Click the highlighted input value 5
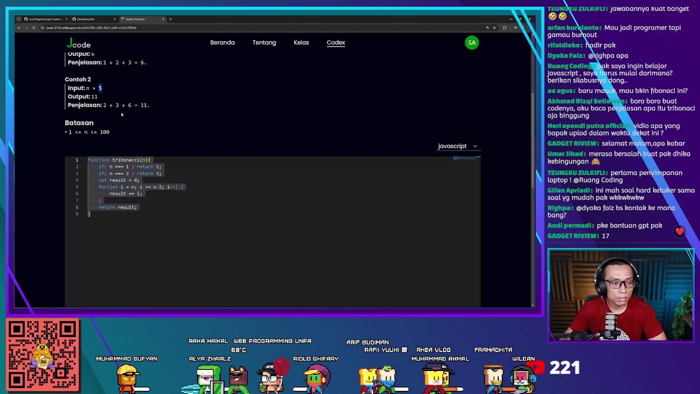 [100, 88]
